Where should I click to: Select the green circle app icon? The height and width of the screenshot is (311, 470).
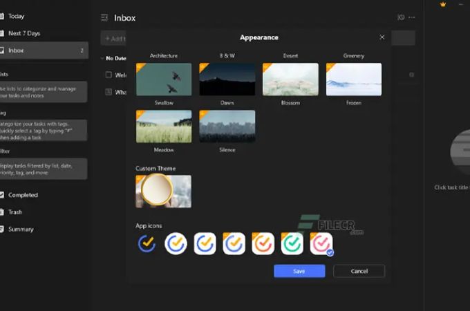tap(292, 243)
